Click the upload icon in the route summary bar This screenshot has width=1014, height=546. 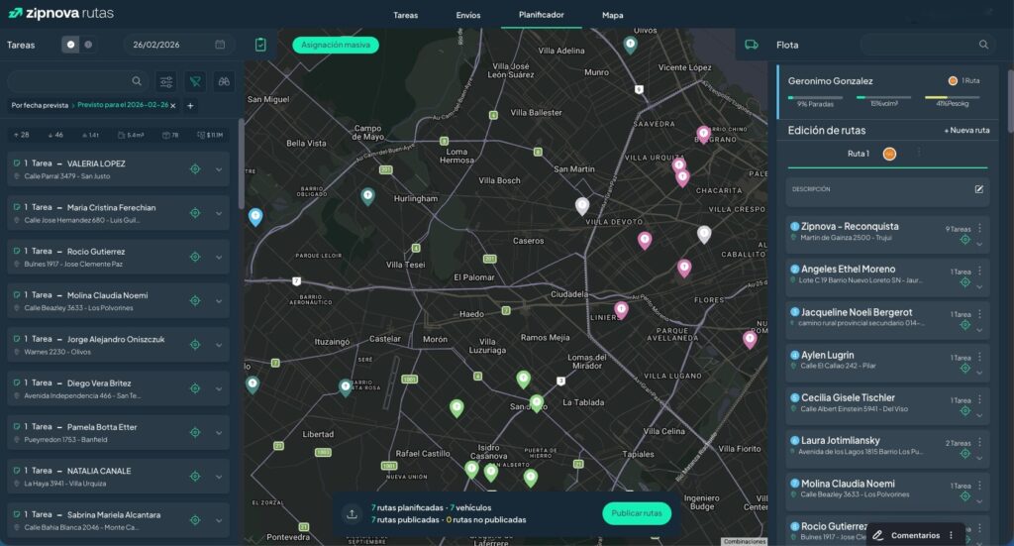pyautogui.click(x=352, y=514)
